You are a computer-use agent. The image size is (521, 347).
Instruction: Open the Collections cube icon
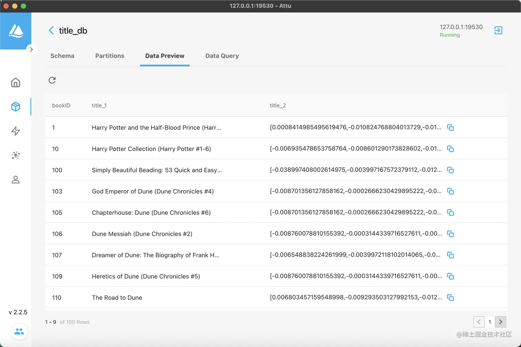tap(16, 107)
